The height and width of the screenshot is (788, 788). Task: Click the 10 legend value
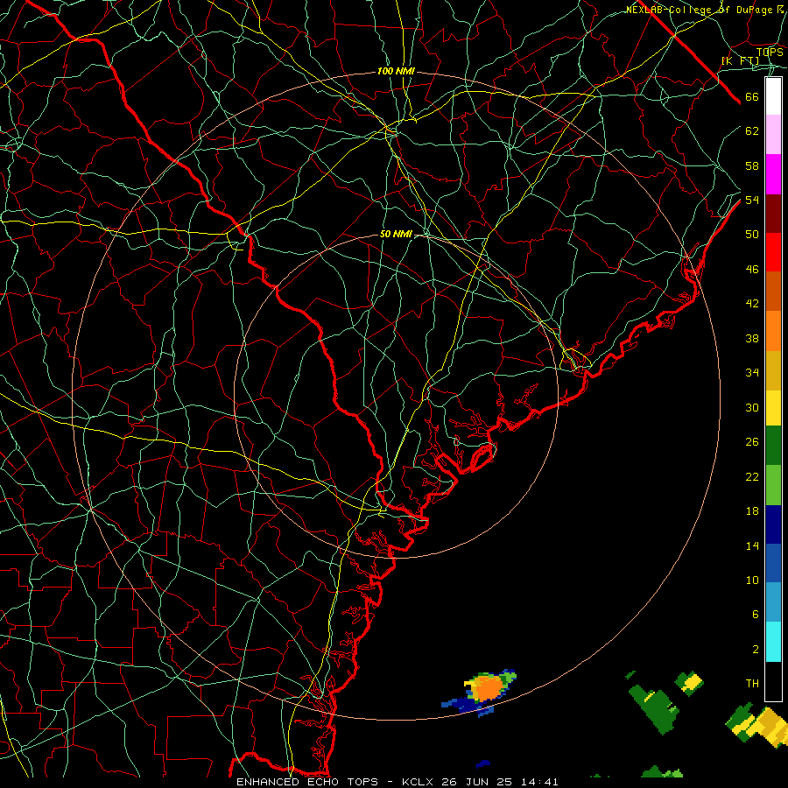coord(752,580)
